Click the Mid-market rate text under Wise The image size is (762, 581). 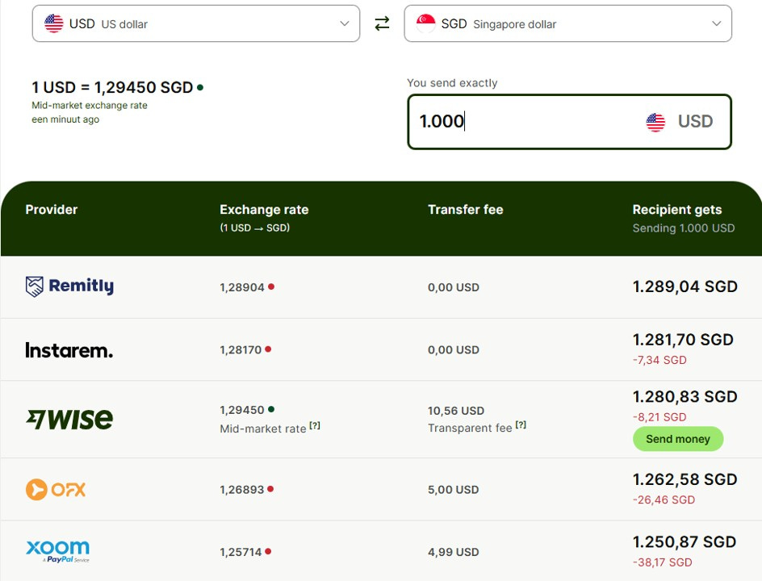pos(263,429)
